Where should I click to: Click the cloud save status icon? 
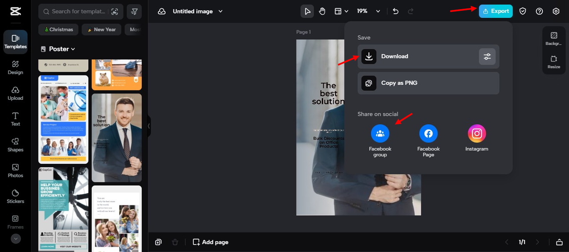162,12
